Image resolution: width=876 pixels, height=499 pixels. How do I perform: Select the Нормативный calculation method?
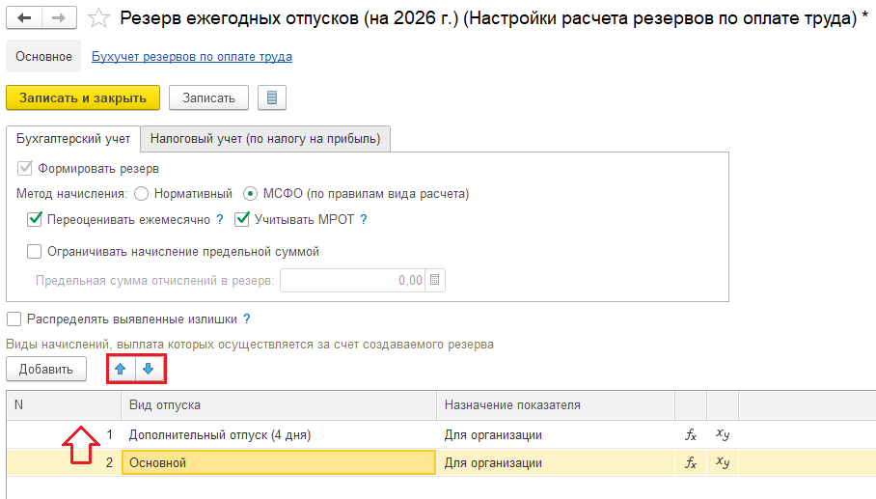(x=142, y=193)
